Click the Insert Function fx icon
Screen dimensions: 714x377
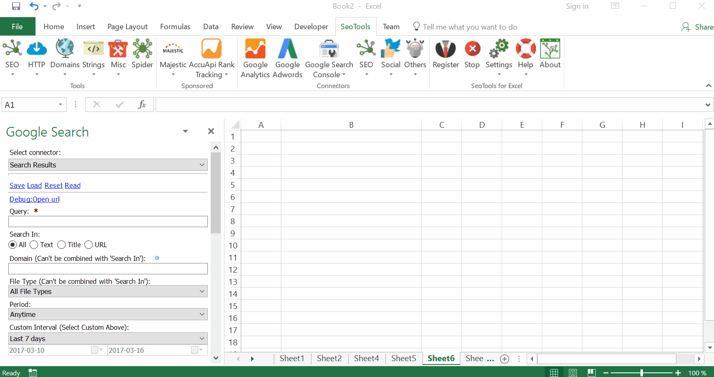pos(142,104)
